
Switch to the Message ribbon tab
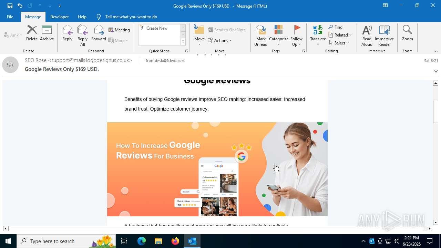click(x=33, y=17)
